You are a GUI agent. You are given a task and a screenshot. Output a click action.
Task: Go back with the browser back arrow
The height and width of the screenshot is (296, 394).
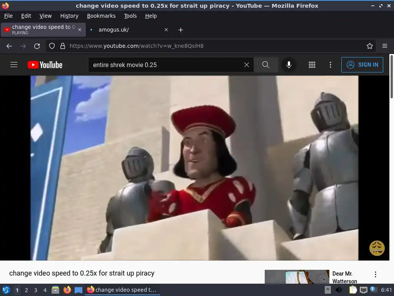coord(9,46)
